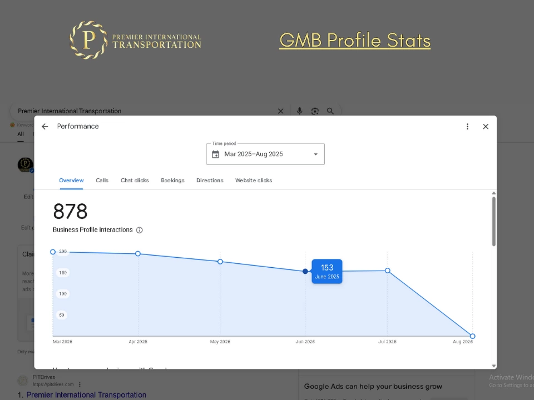Click the calendar icon in Time period field
Image resolution: width=534 pixels, height=400 pixels.
click(x=216, y=154)
